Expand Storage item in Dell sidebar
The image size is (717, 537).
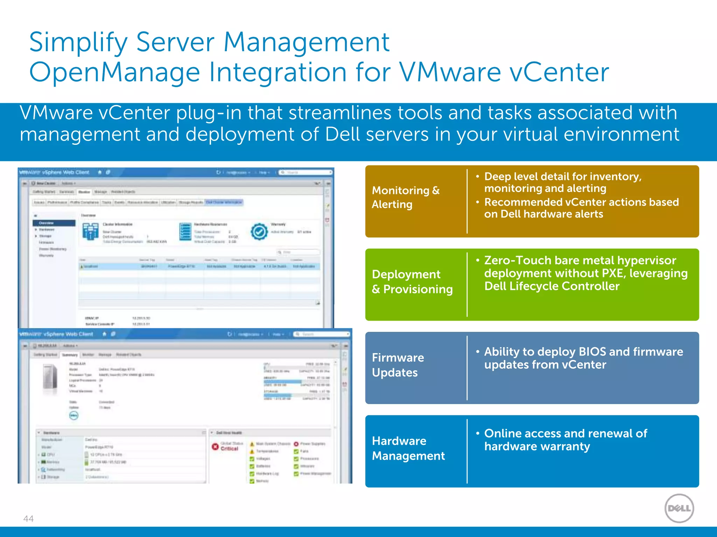coord(36,236)
